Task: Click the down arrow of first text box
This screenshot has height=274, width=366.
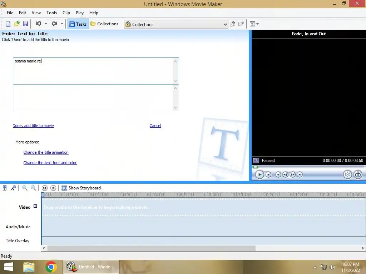Action: (175, 81)
